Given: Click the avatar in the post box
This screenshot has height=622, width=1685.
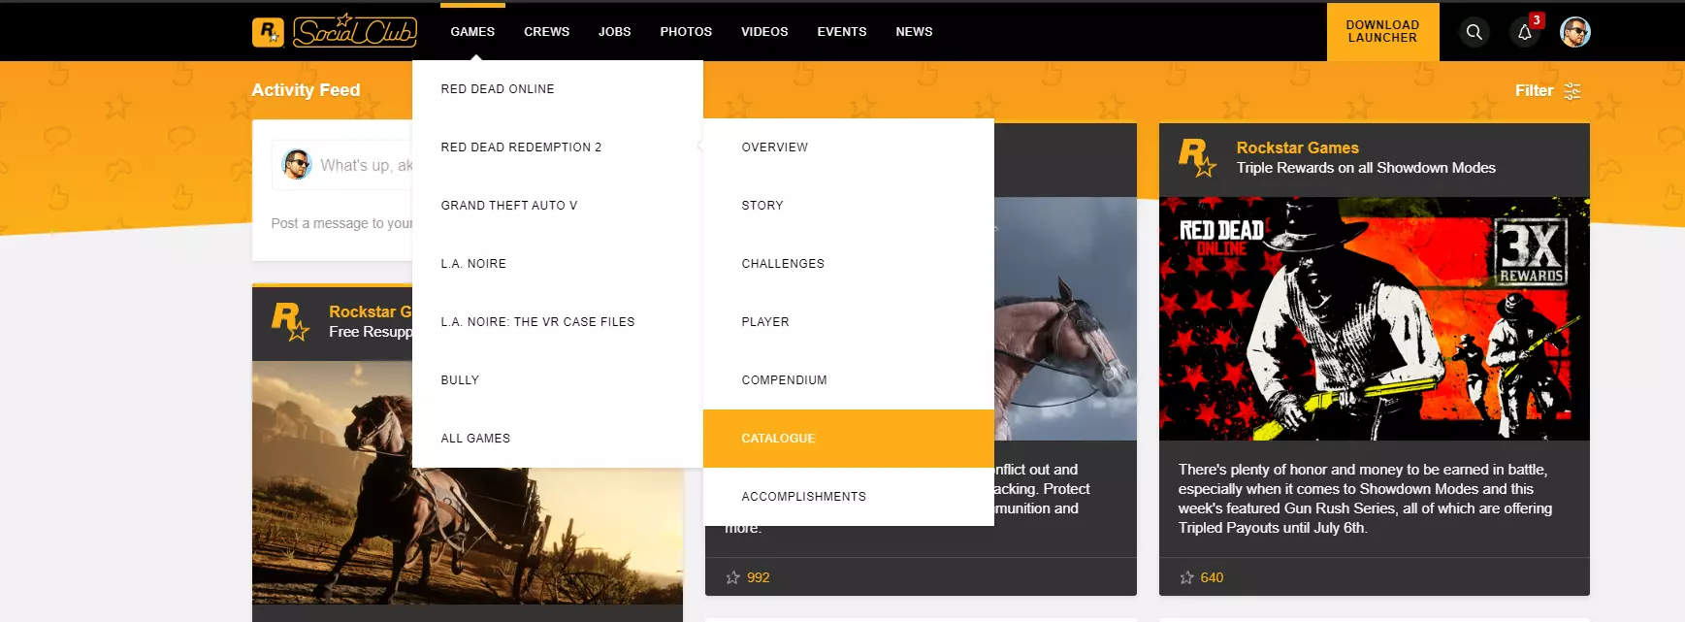Looking at the screenshot, I should [297, 165].
